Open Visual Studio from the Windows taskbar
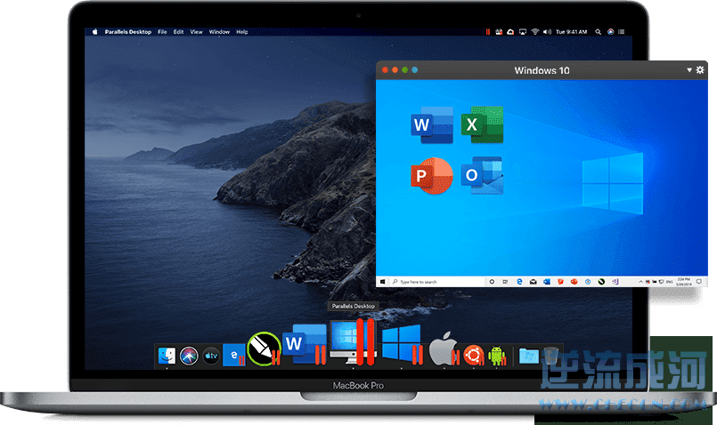Screen dimensions: 717x425 tap(615, 282)
